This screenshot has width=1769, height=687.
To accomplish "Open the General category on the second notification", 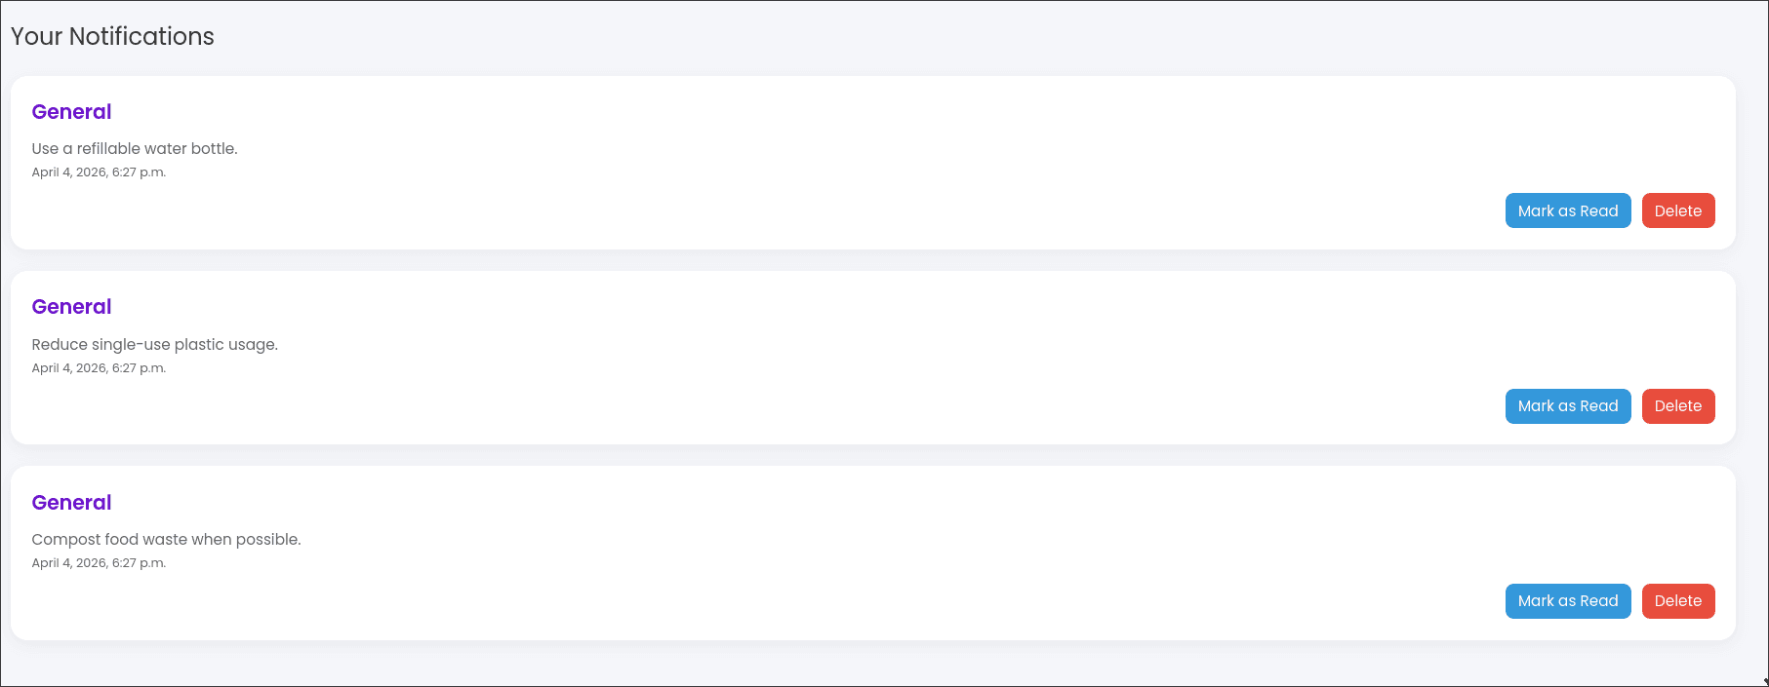I will click(71, 306).
